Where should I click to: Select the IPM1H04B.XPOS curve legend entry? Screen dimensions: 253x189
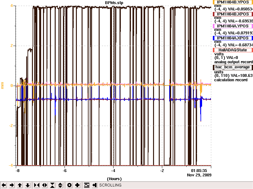(233, 14)
